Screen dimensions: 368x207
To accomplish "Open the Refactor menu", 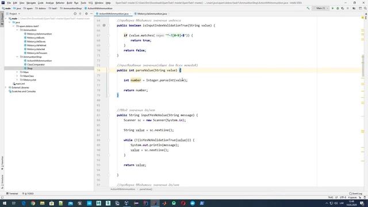I will (x=60, y=3).
